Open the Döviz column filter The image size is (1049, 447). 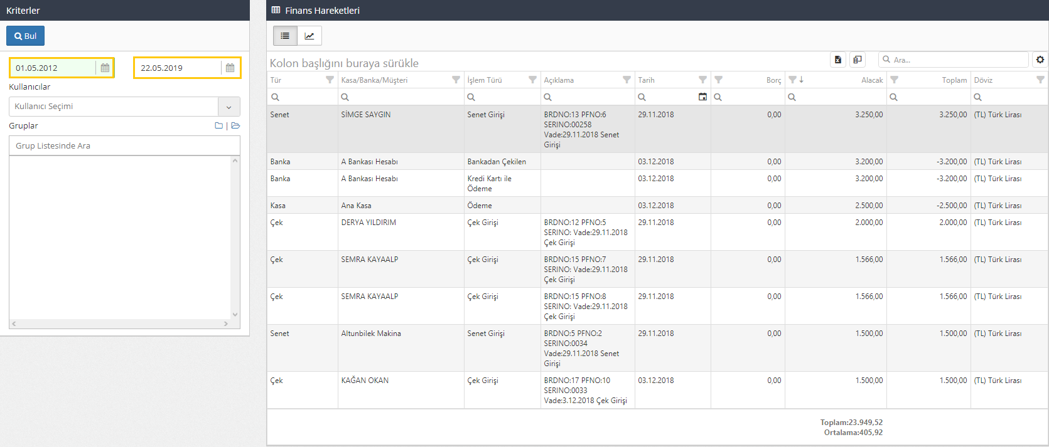pos(1040,80)
